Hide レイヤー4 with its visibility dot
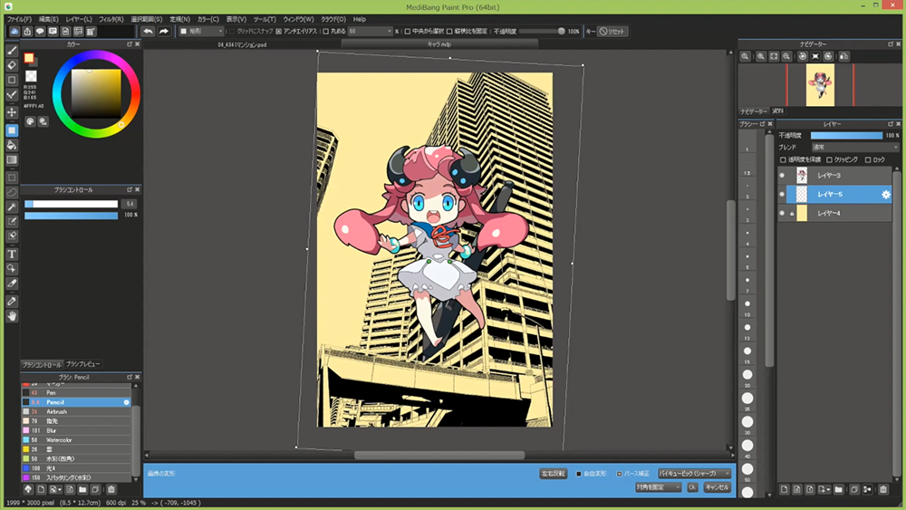Screen dimensions: 906x510 (782, 213)
